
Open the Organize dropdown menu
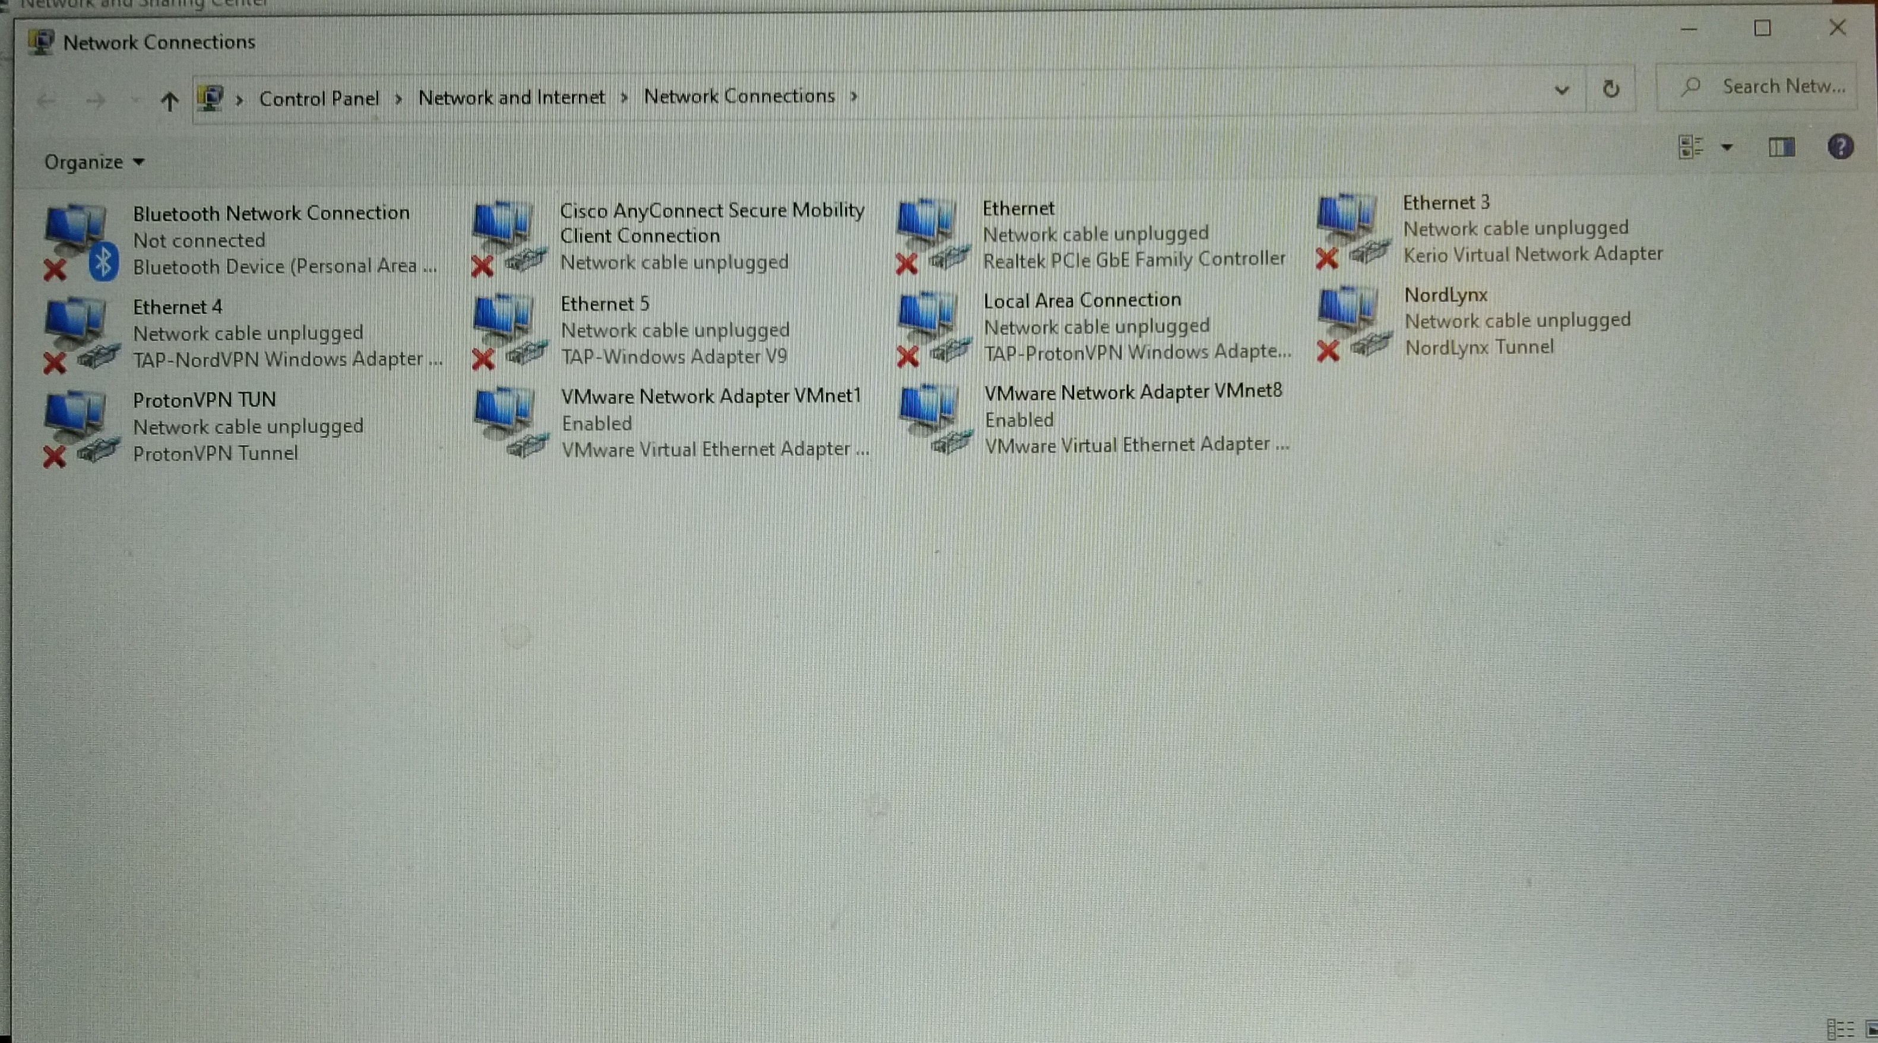93,162
